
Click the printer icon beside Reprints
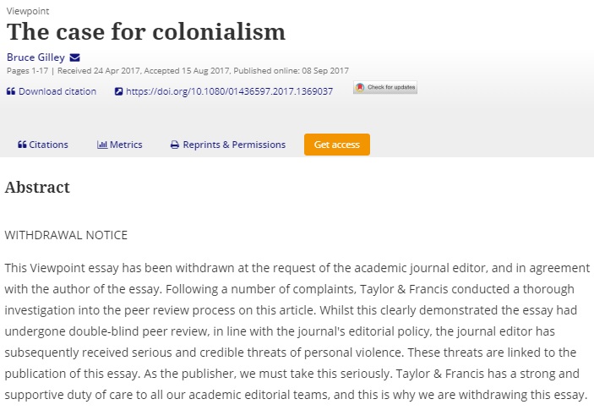point(175,145)
